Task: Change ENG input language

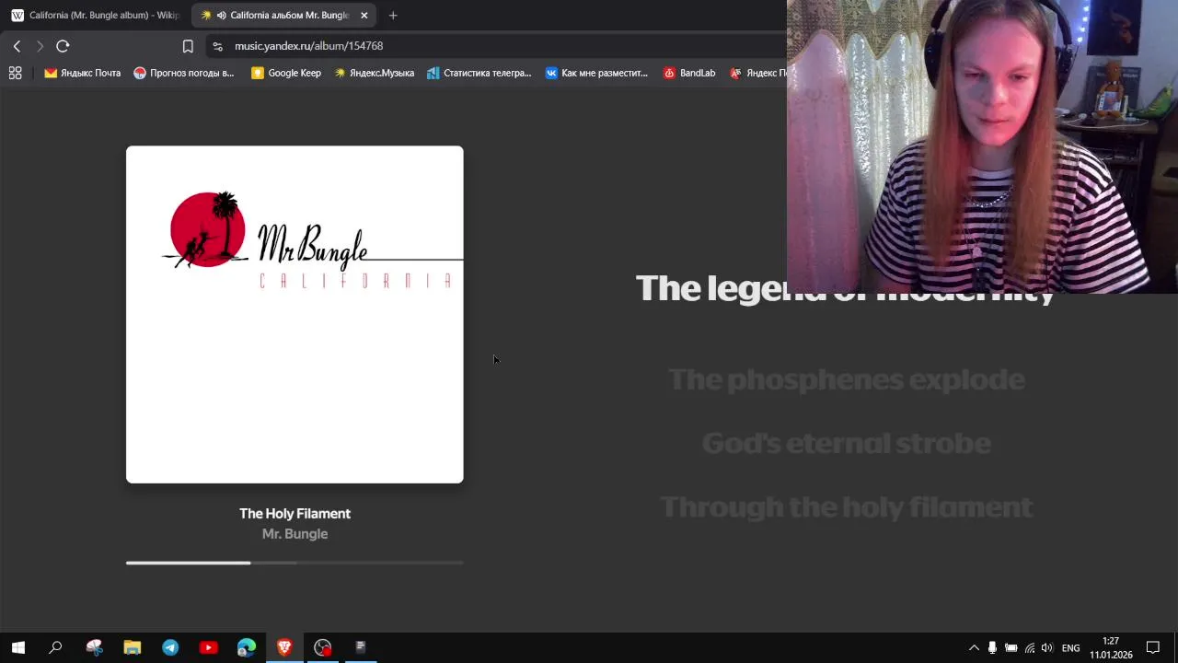Action: click(x=1071, y=648)
